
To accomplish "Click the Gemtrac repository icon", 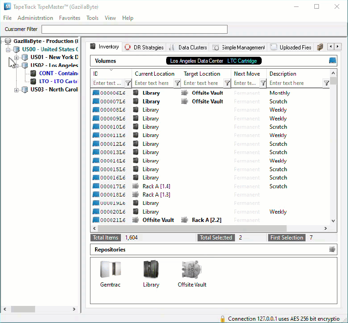I will (x=110, y=269).
